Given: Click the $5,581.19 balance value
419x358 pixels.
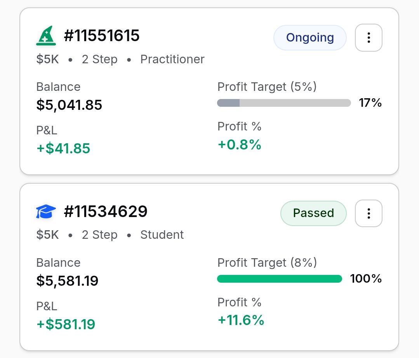Looking at the screenshot, I should click(67, 281).
